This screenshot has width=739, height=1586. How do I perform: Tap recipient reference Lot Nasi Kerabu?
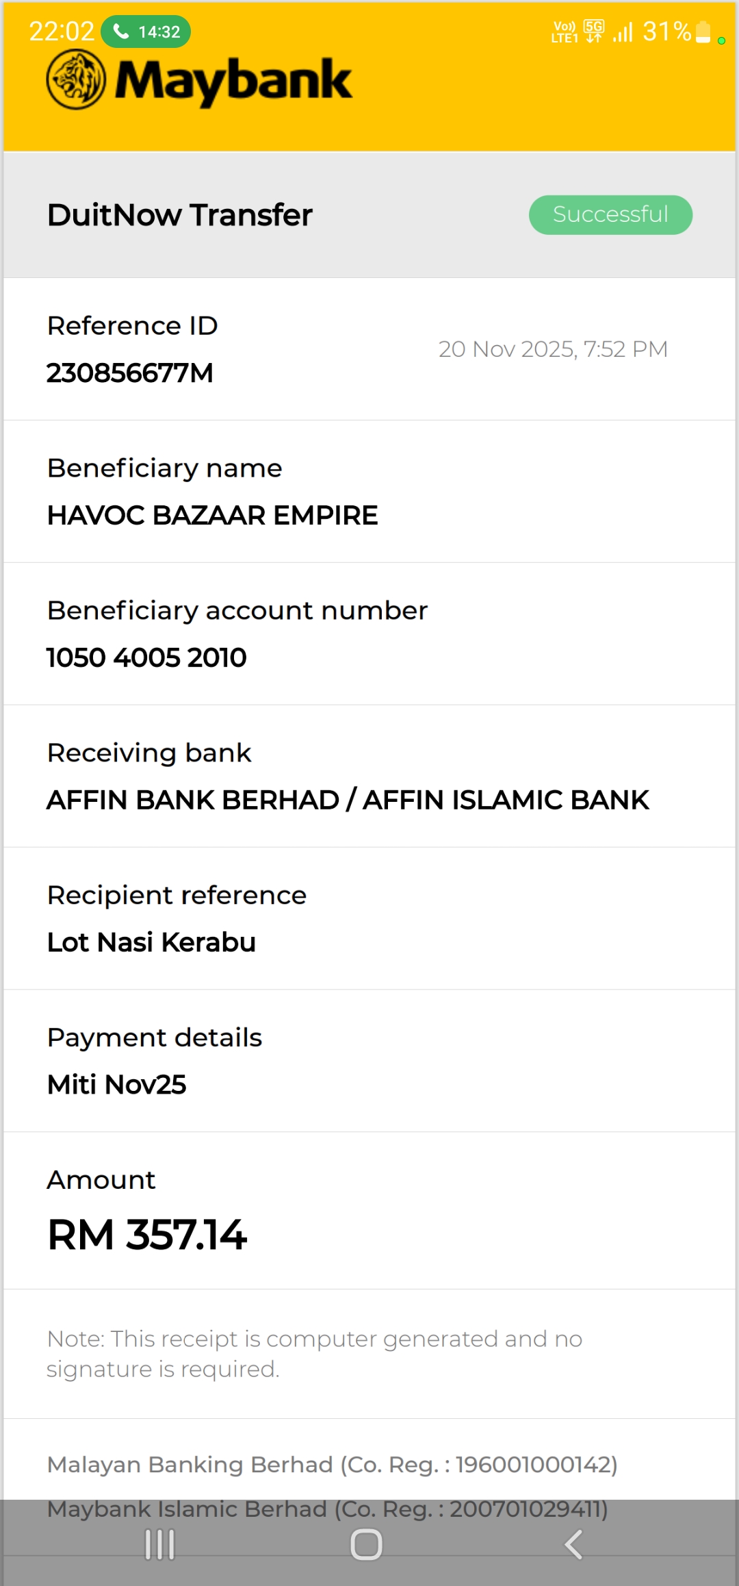coord(151,942)
